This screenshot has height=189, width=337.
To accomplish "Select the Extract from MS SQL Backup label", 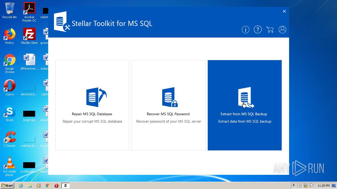I will (244, 114).
